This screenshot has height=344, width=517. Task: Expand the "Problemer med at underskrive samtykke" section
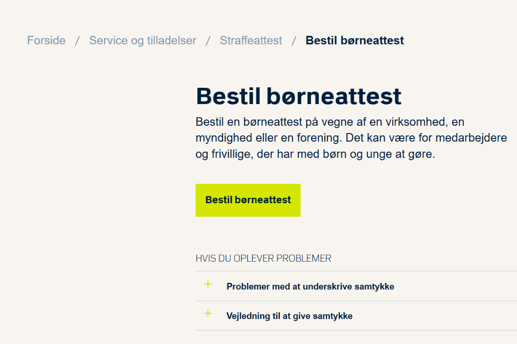(x=310, y=286)
